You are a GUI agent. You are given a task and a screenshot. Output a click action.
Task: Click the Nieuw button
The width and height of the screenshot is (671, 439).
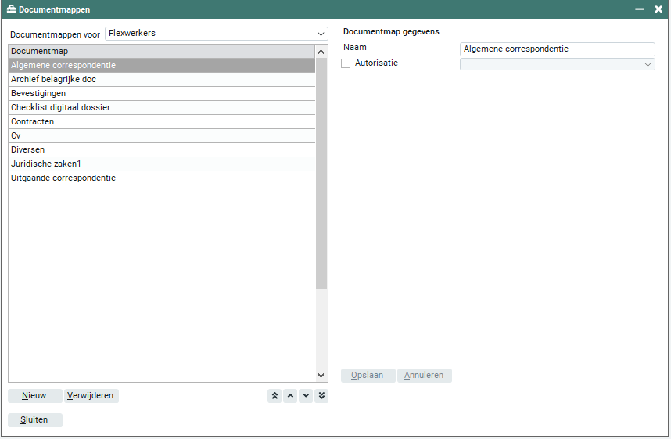(x=34, y=396)
